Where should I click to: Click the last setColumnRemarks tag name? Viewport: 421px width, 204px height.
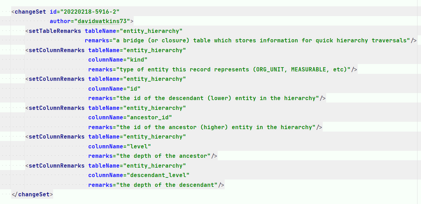click(57, 166)
